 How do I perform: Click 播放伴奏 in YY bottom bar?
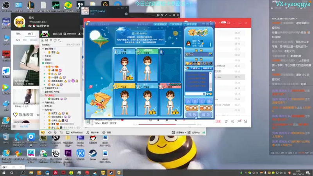92,133
